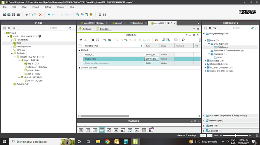Select the OPC UA tree item

click(x=21, y=50)
